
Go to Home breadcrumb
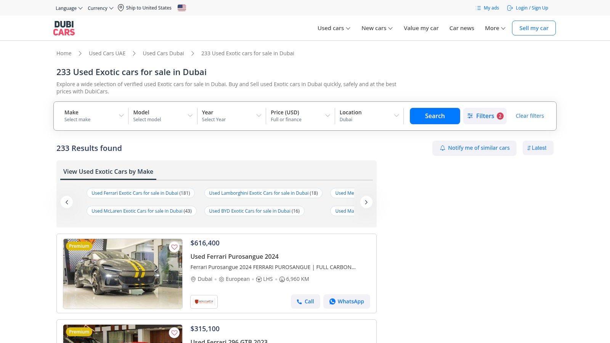(x=64, y=53)
